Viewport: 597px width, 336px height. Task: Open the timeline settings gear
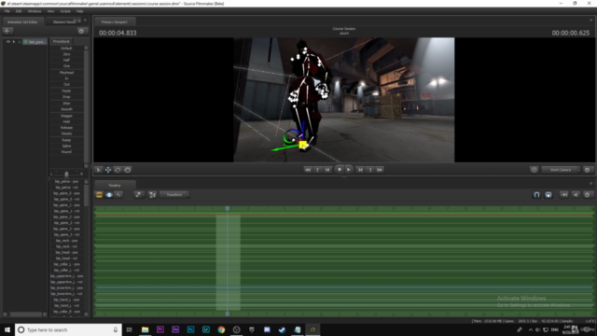coord(587,195)
